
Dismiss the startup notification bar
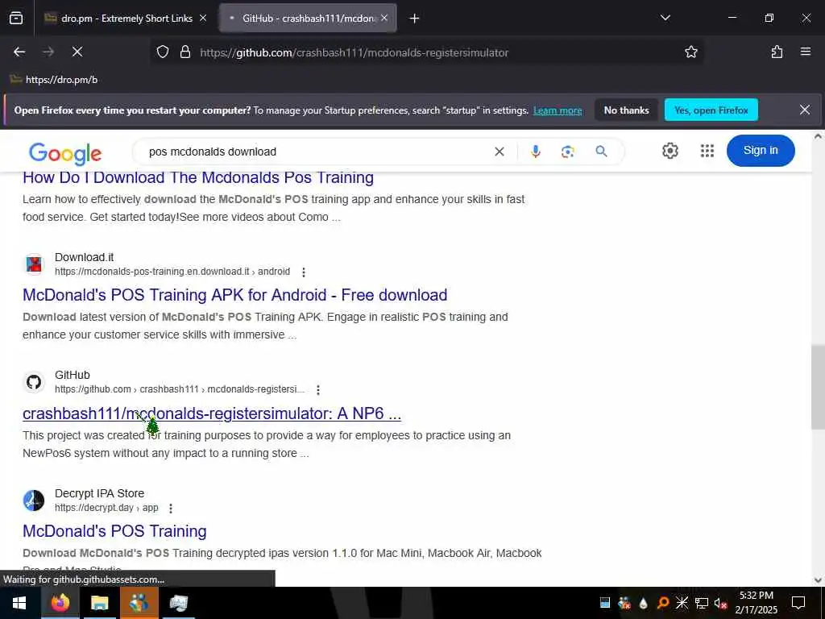click(805, 110)
